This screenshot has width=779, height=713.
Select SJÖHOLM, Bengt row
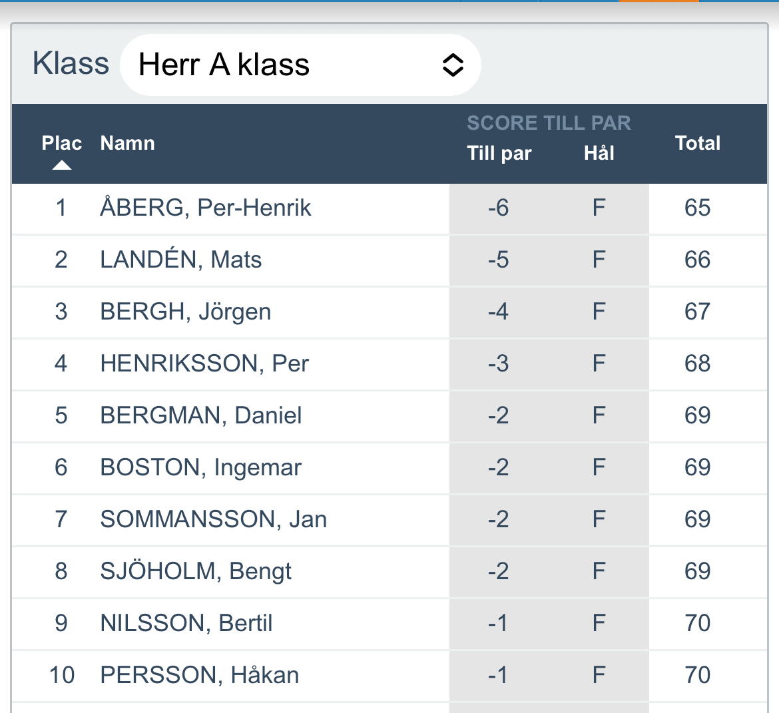196,571
